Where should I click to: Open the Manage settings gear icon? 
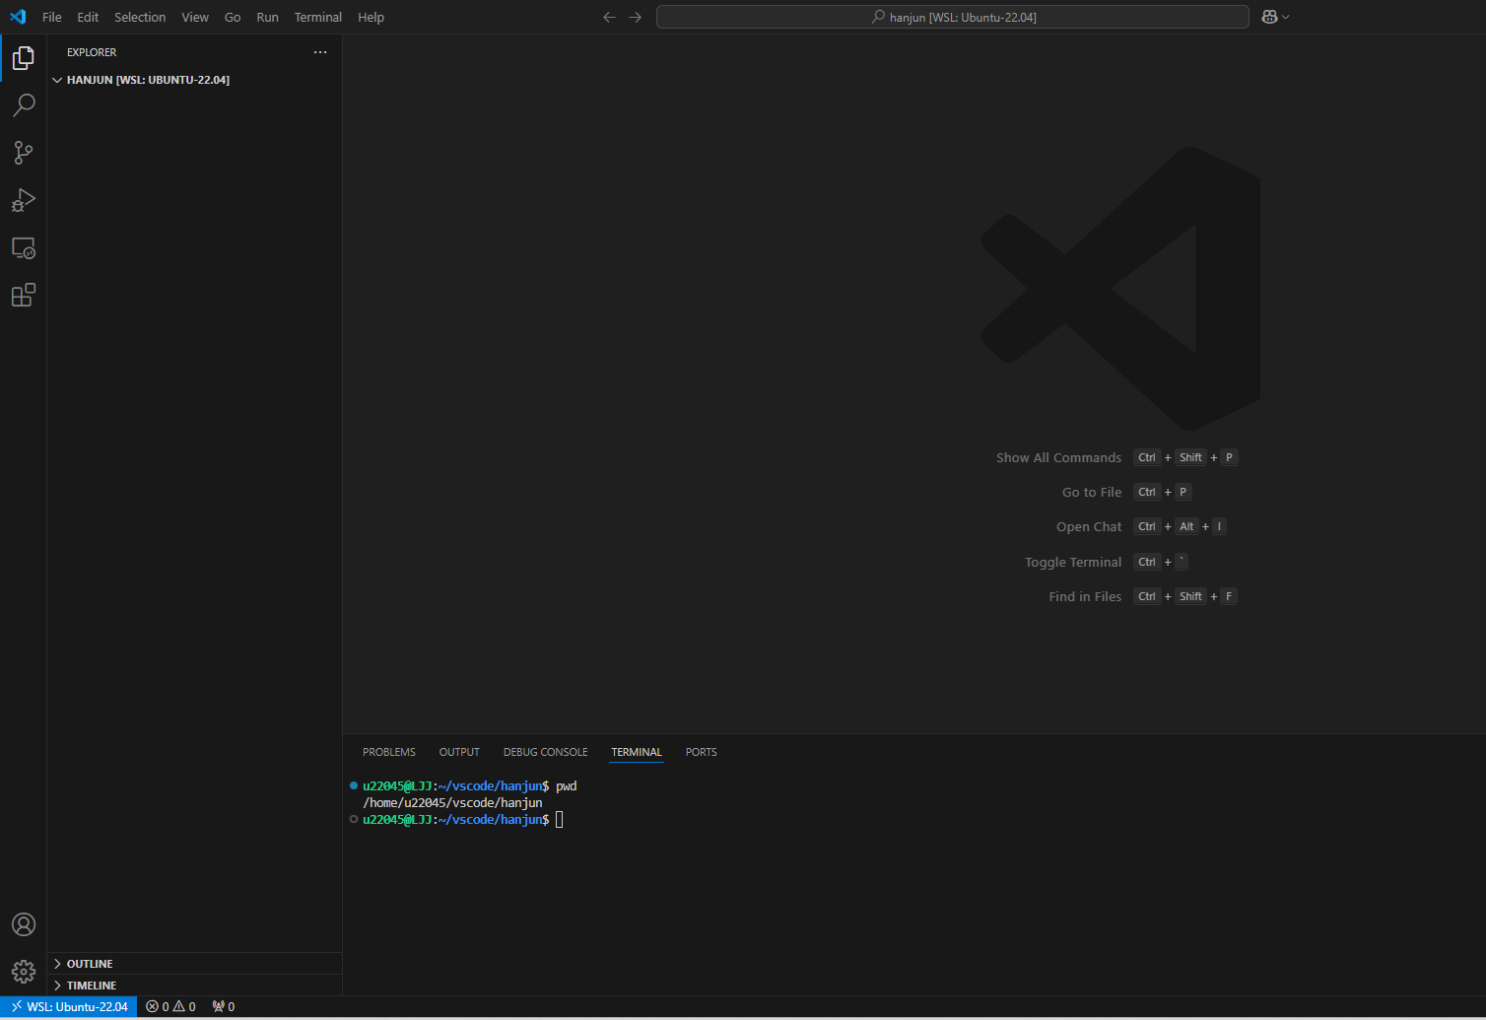[x=24, y=972]
